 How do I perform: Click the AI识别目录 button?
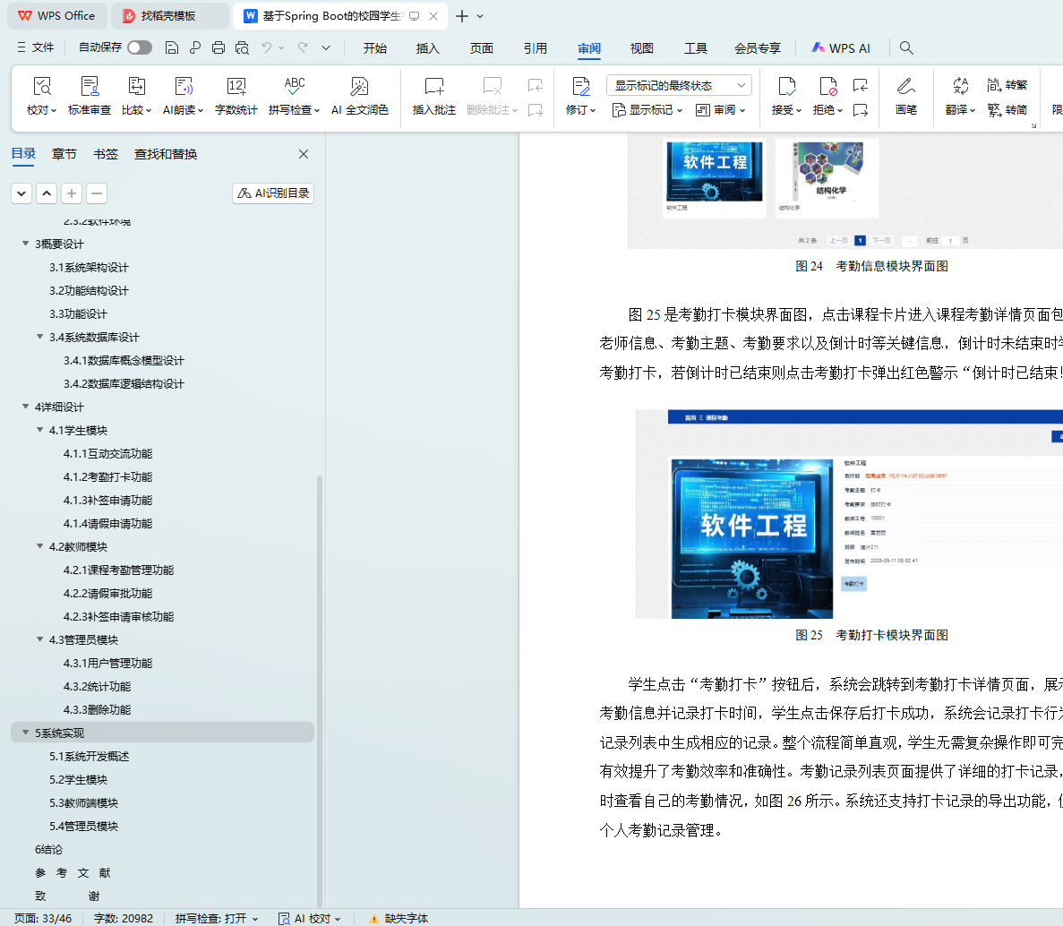[273, 193]
